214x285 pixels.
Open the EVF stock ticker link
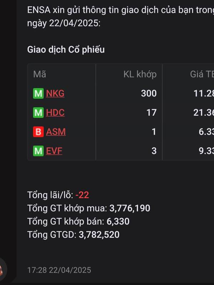(54, 151)
